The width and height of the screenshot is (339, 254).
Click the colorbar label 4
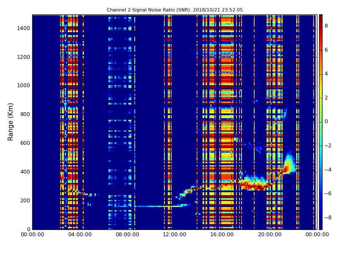326,74
